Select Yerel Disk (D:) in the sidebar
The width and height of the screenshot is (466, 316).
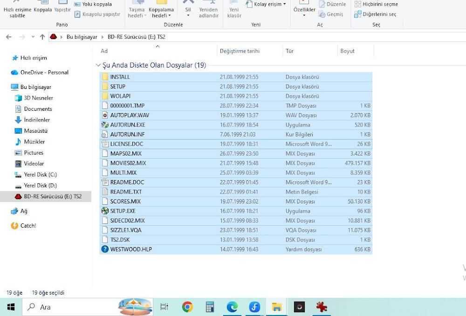point(36,186)
